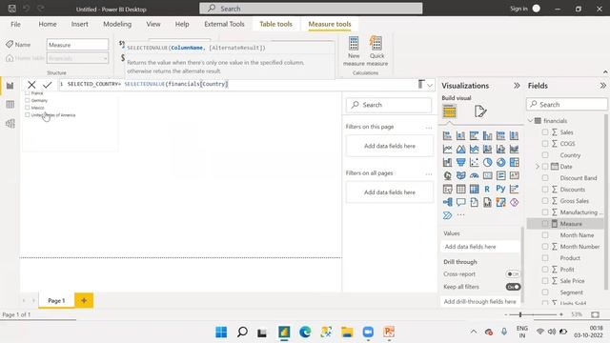Check the COGS field checkbox
This screenshot has height=343, width=610.
545,144
